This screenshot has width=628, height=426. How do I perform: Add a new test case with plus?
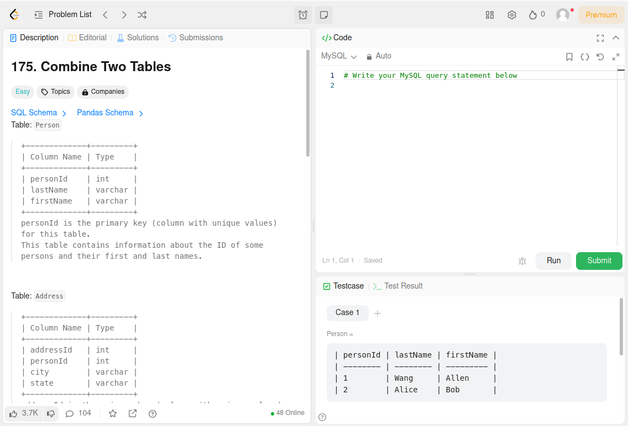coord(377,313)
